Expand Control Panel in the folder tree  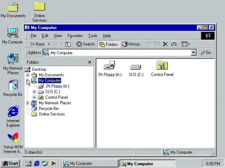coord(34,97)
